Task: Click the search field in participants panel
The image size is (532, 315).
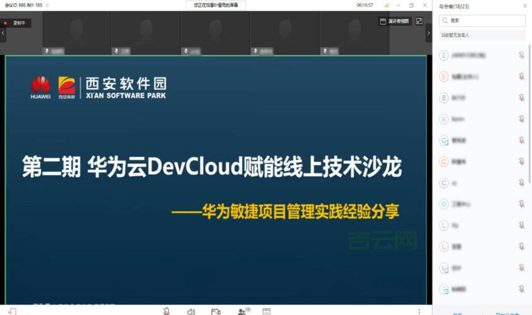Action: coord(482,21)
